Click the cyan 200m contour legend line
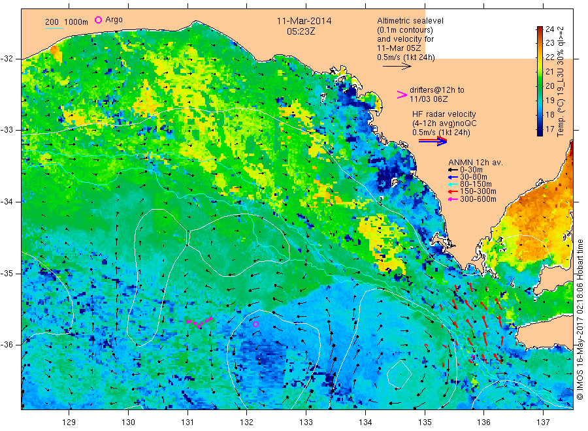Image resolution: width=588 pixels, height=431 pixels. [x=54, y=28]
